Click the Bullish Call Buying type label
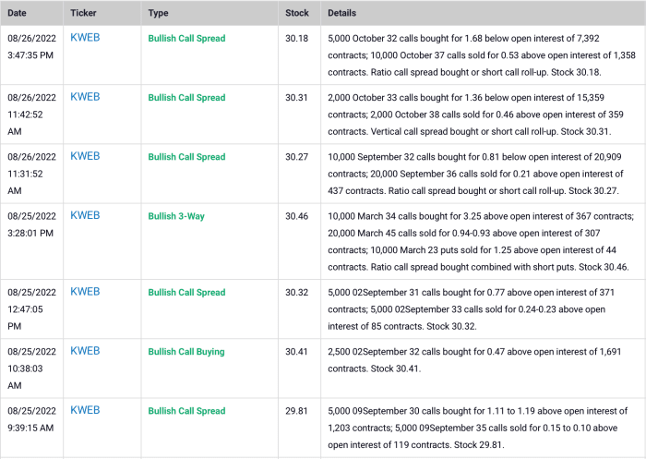This screenshot has height=459, width=646. (186, 352)
